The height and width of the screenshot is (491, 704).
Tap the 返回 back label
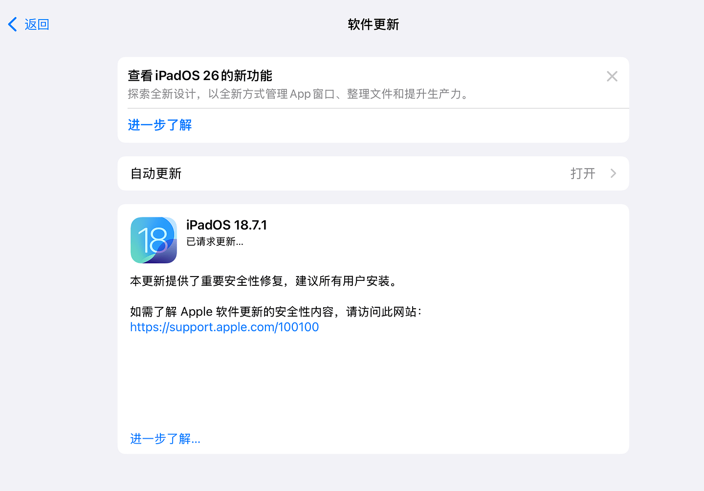37,24
